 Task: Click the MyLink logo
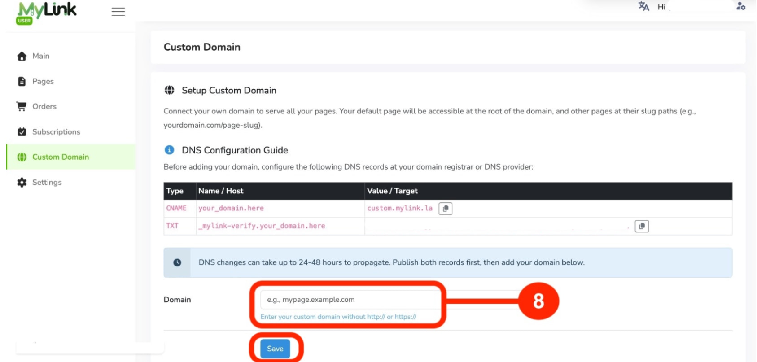click(46, 13)
